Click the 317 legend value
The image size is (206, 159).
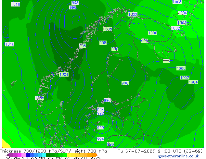pyautogui.click(x=93, y=158)
